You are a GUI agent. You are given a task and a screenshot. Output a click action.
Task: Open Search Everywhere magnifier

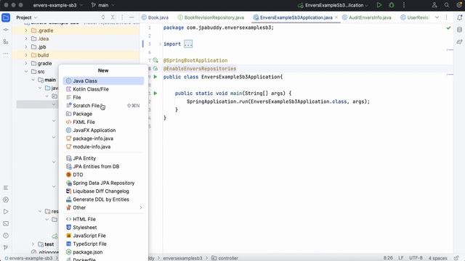click(x=447, y=5)
